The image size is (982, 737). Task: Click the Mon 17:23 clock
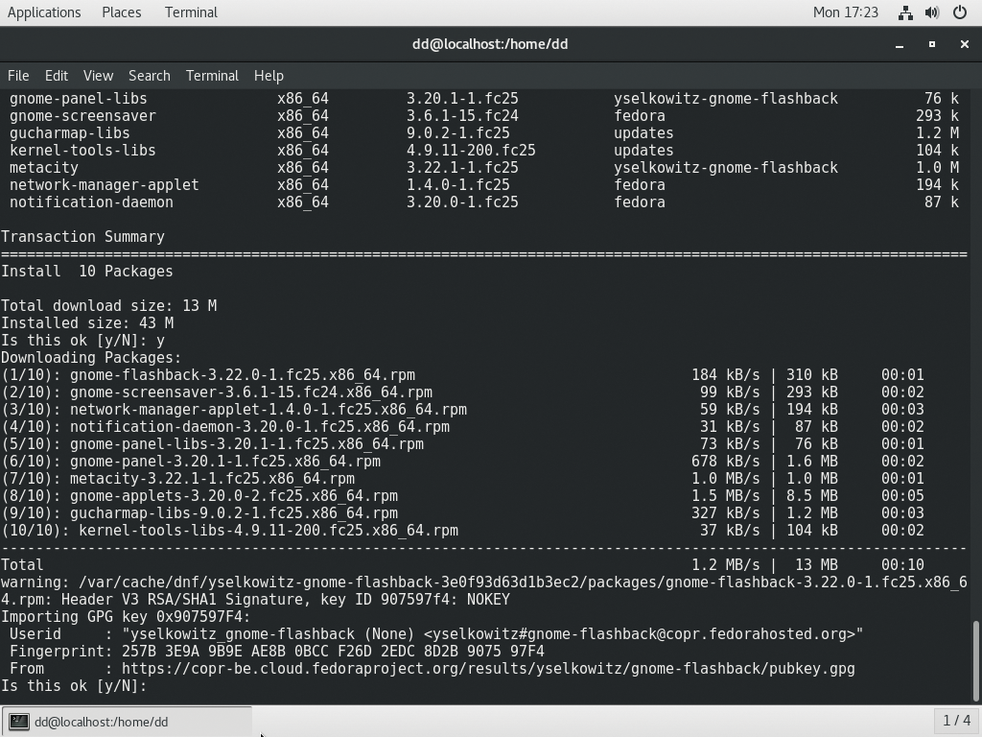(846, 12)
